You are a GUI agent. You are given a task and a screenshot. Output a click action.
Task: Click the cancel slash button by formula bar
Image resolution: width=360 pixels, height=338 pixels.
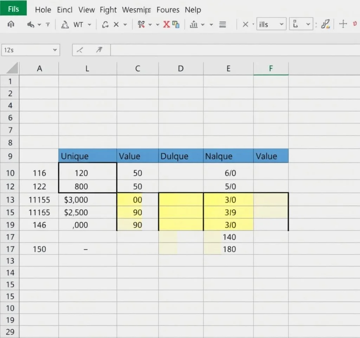tap(80, 50)
